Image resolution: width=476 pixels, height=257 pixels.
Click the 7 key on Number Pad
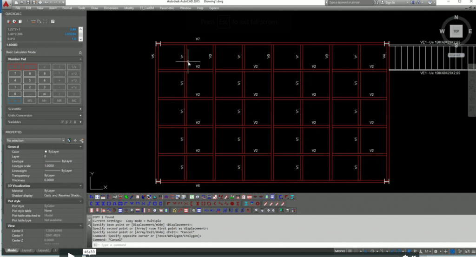tap(15, 73)
